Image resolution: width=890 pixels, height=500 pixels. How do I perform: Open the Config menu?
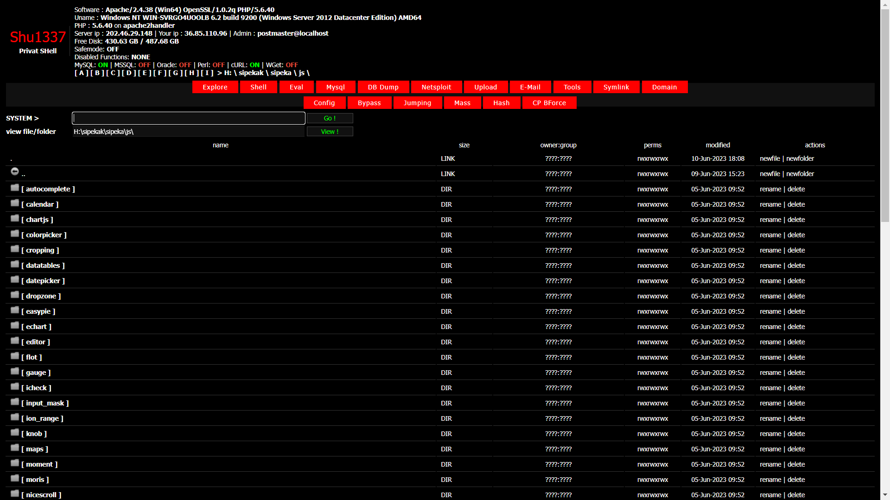point(324,103)
